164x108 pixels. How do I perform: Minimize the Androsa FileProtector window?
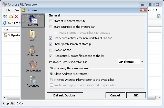coord(142,5)
